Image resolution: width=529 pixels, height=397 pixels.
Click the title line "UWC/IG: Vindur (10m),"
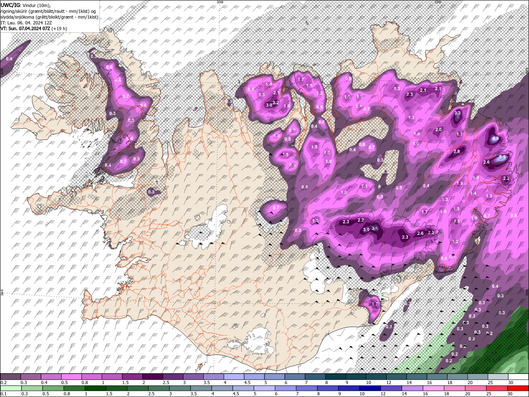(x=26, y=5)
